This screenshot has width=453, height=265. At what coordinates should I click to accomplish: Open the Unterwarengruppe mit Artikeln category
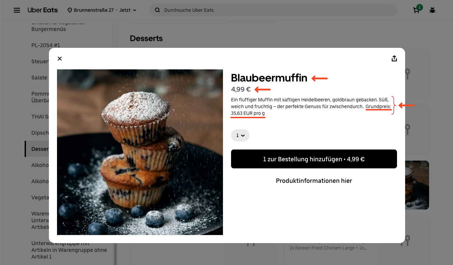click(69, 250)
